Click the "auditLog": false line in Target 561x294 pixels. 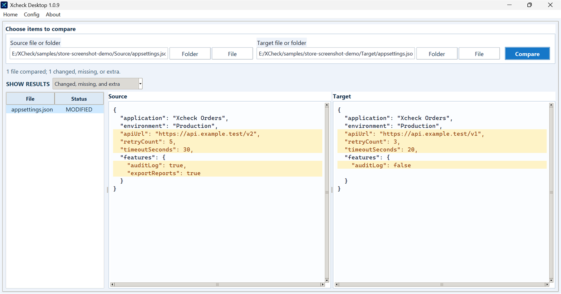(x=442, y=165)
